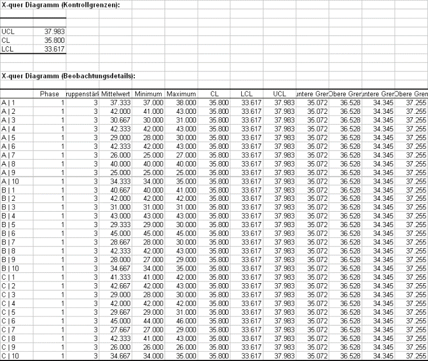428x361 pixels.
Task: Select the row label 'B | 10'
Action: point(10,268)
